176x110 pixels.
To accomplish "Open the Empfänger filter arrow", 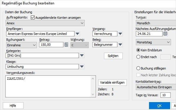I will coord(77,34).
